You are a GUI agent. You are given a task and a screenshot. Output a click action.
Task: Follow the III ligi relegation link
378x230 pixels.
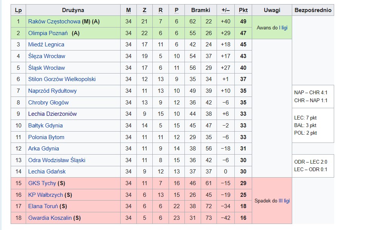[x=284, y=201]
